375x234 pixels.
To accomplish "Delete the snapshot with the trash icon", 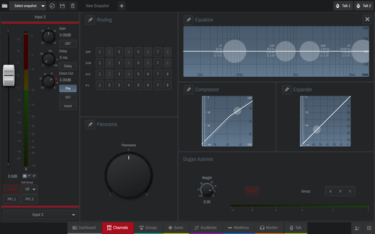I will (73, 6).
